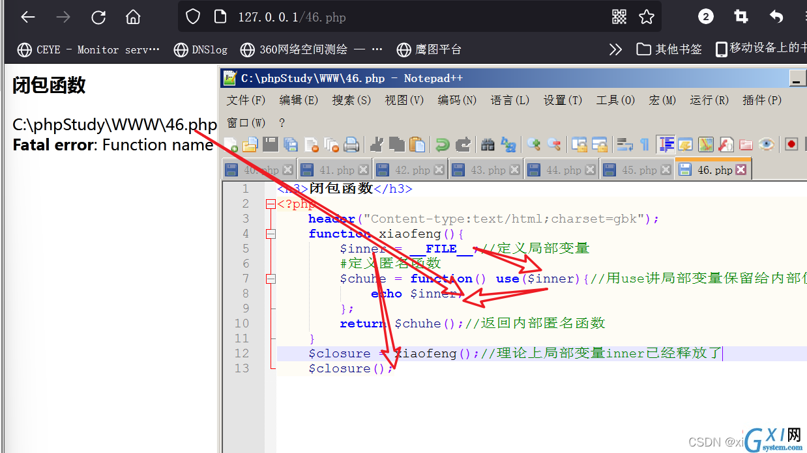Open the 搜索(S) menu
This screenshot has width=807, height=453.
tap(351, 100)
